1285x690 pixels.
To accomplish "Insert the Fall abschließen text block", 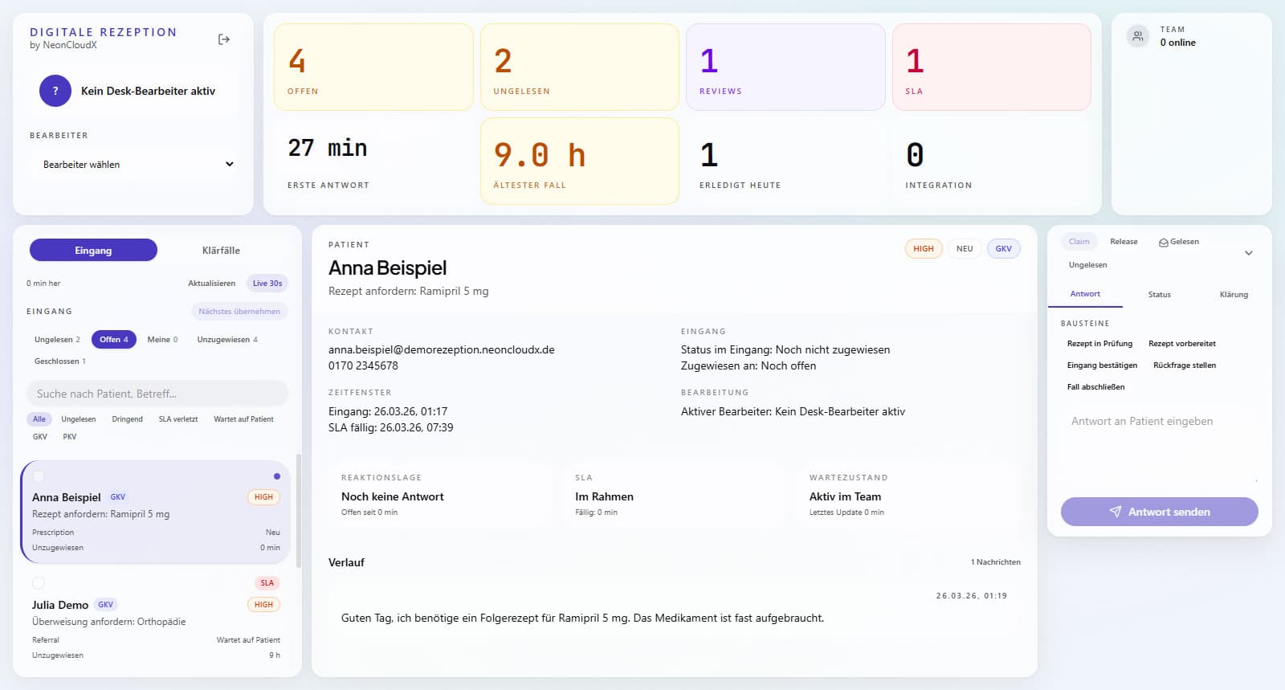I will click(x=1095, y=387).
